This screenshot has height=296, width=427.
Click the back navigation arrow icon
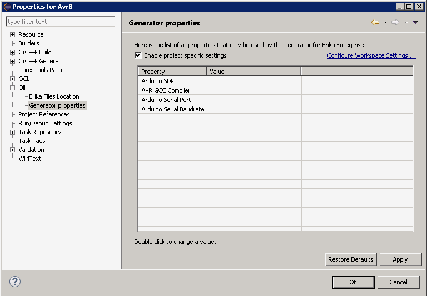[375, 22]
